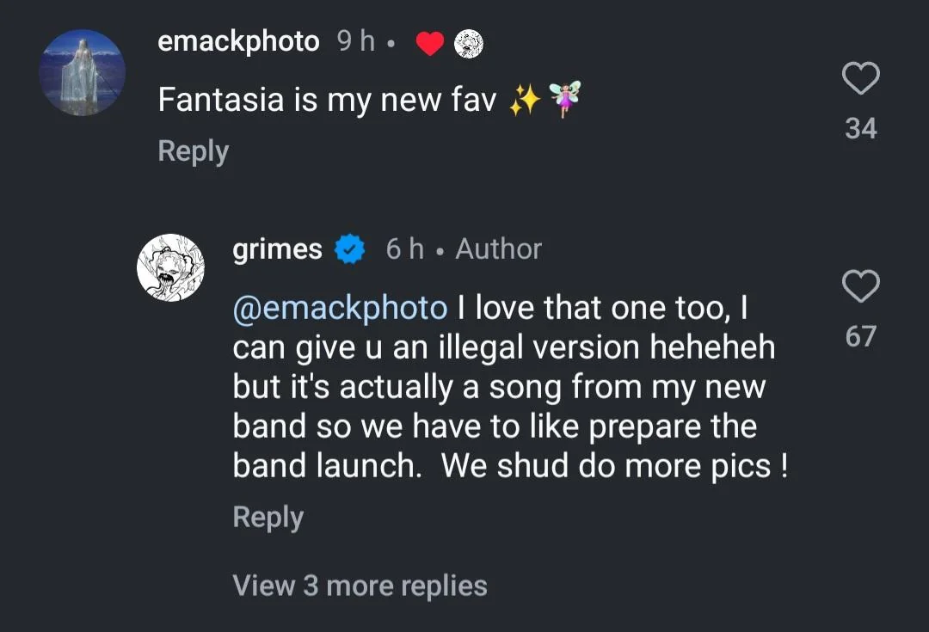The height and width of the screenshot is (632, 929).
Task: Open the @emackphoto mention link
Action: click(340, 308)
